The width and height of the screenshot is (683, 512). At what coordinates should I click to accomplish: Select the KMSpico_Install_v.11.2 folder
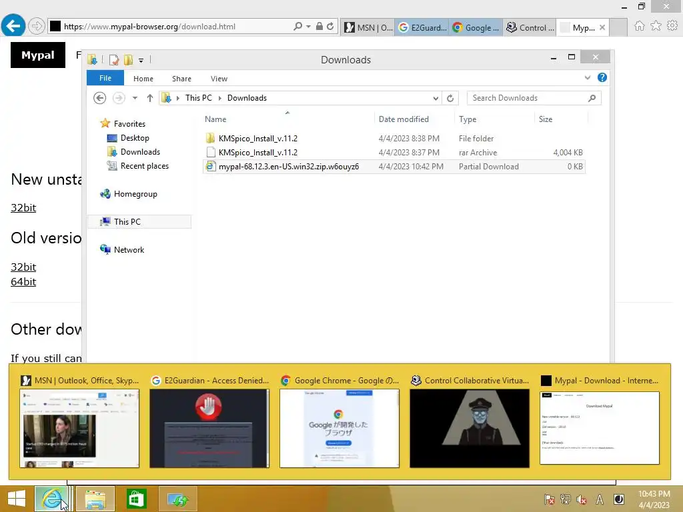click(x=394, y=139)
